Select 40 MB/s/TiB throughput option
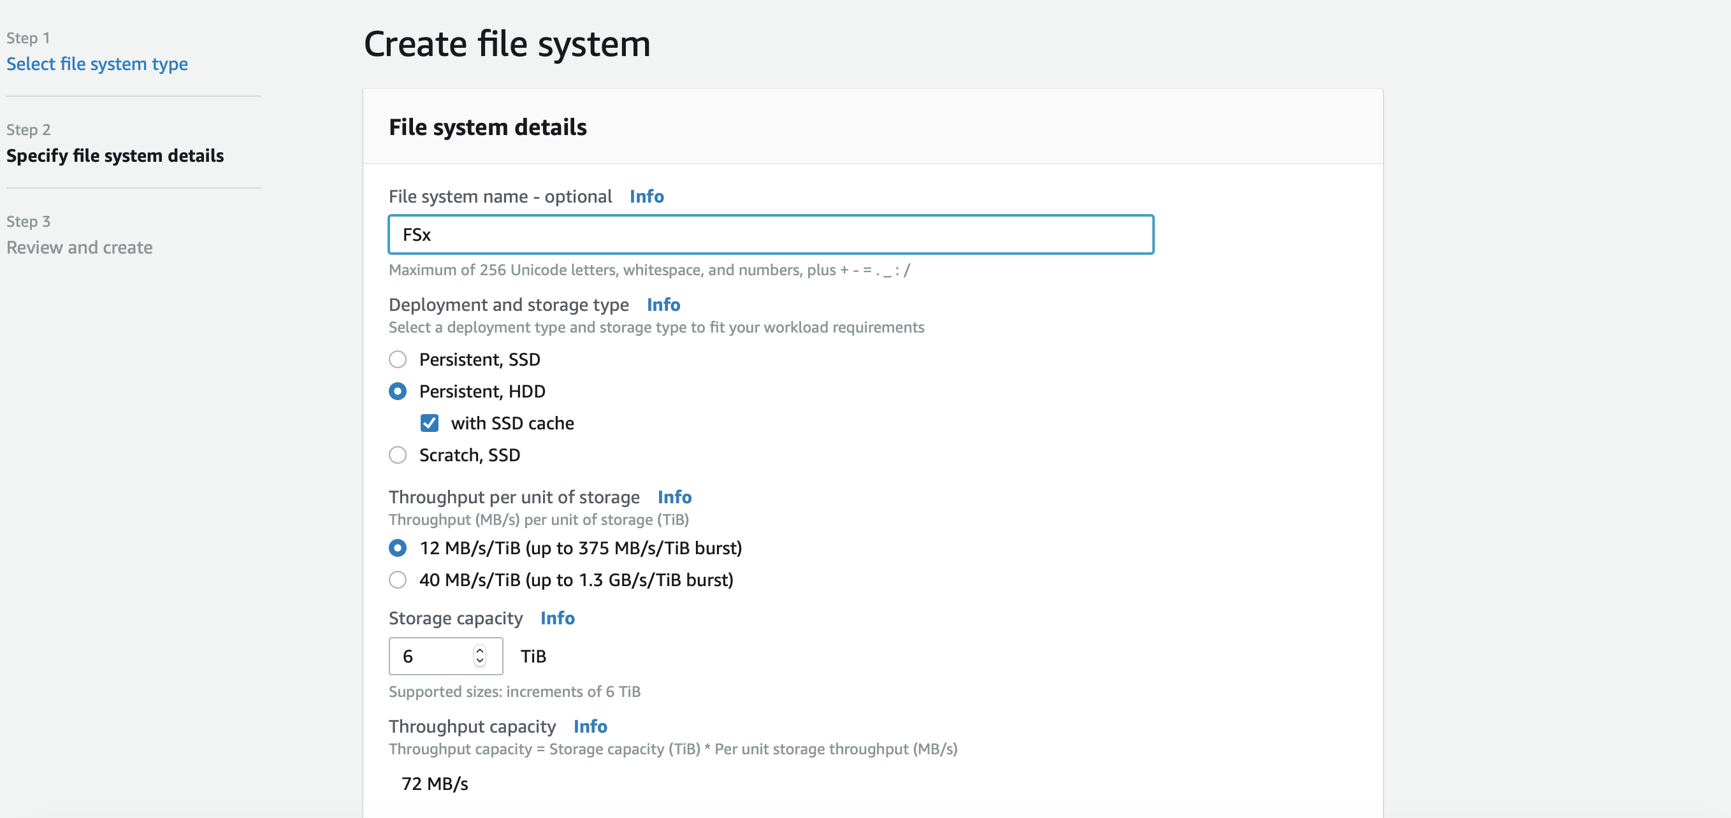 (398, 580)
